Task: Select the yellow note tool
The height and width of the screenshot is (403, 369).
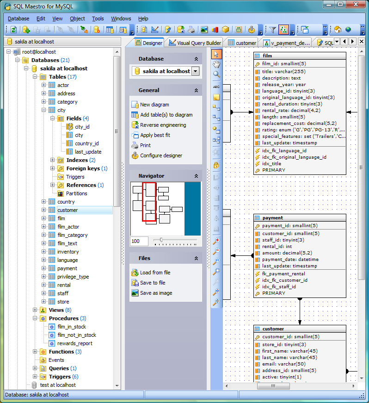Action: pos(216,97)
